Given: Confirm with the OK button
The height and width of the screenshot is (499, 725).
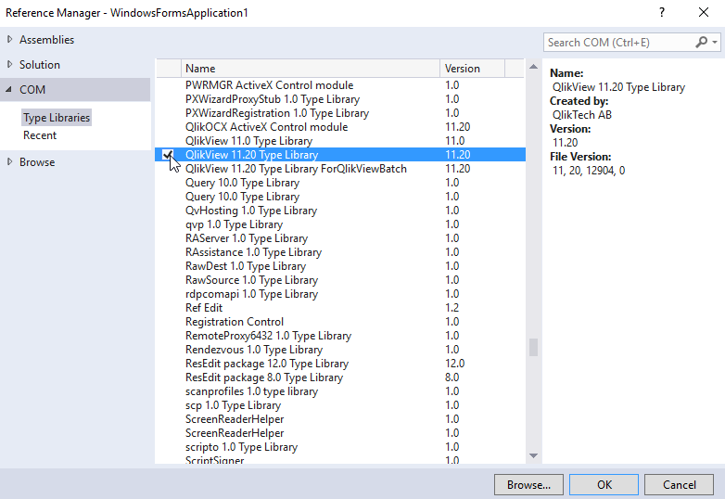Looking at the screenshot, I should point(604,485).
